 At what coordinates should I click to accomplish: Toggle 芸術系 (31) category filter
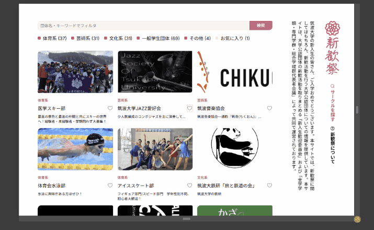tap(85, 38)
